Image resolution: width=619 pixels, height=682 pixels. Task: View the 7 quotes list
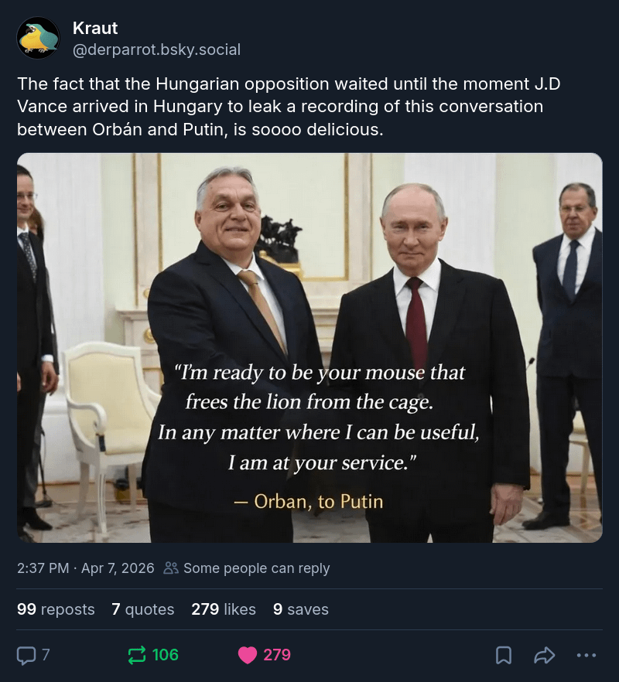tap(142, 609)
